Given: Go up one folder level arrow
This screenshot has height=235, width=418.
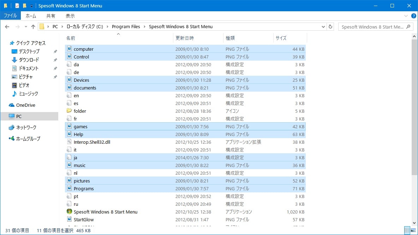Looking at the screenshot, I should click(x=33, y=27).
